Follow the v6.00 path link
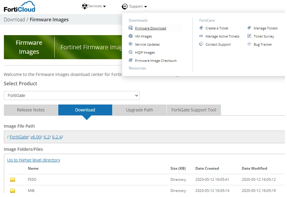Viewport: 287px width, 197px height. coord(36,137)
